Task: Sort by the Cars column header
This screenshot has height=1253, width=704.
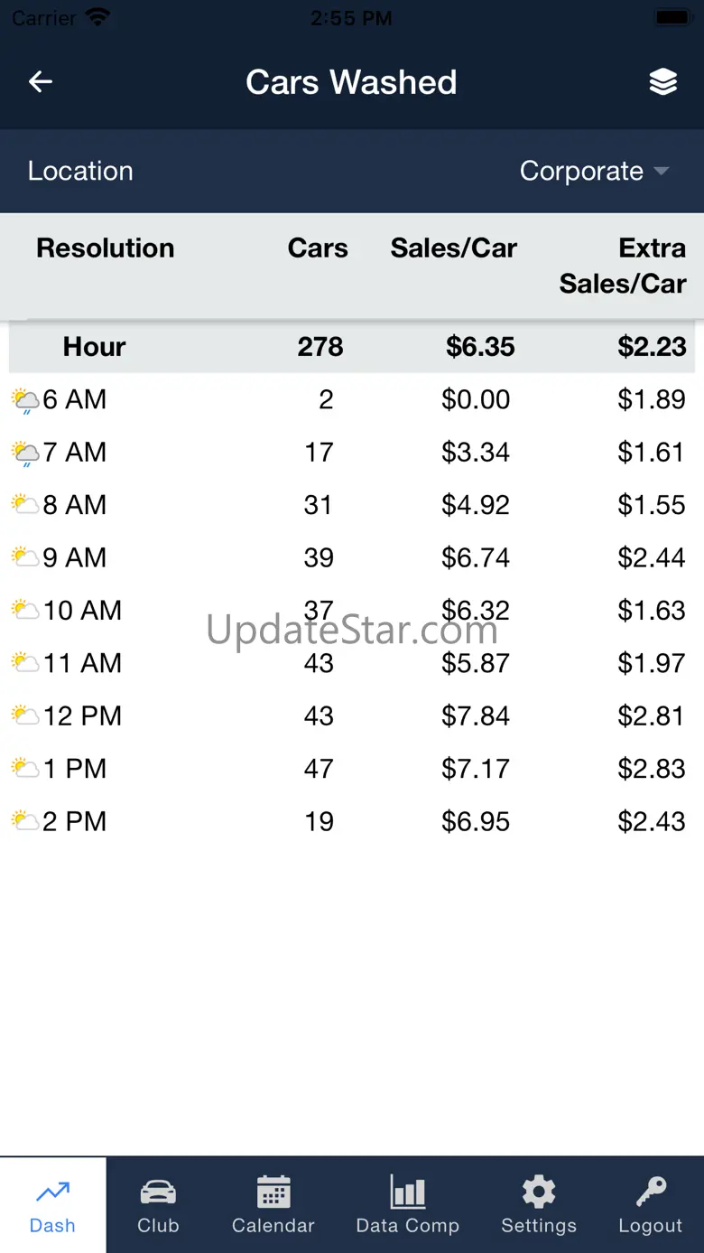Action: (x=318, y=248)
